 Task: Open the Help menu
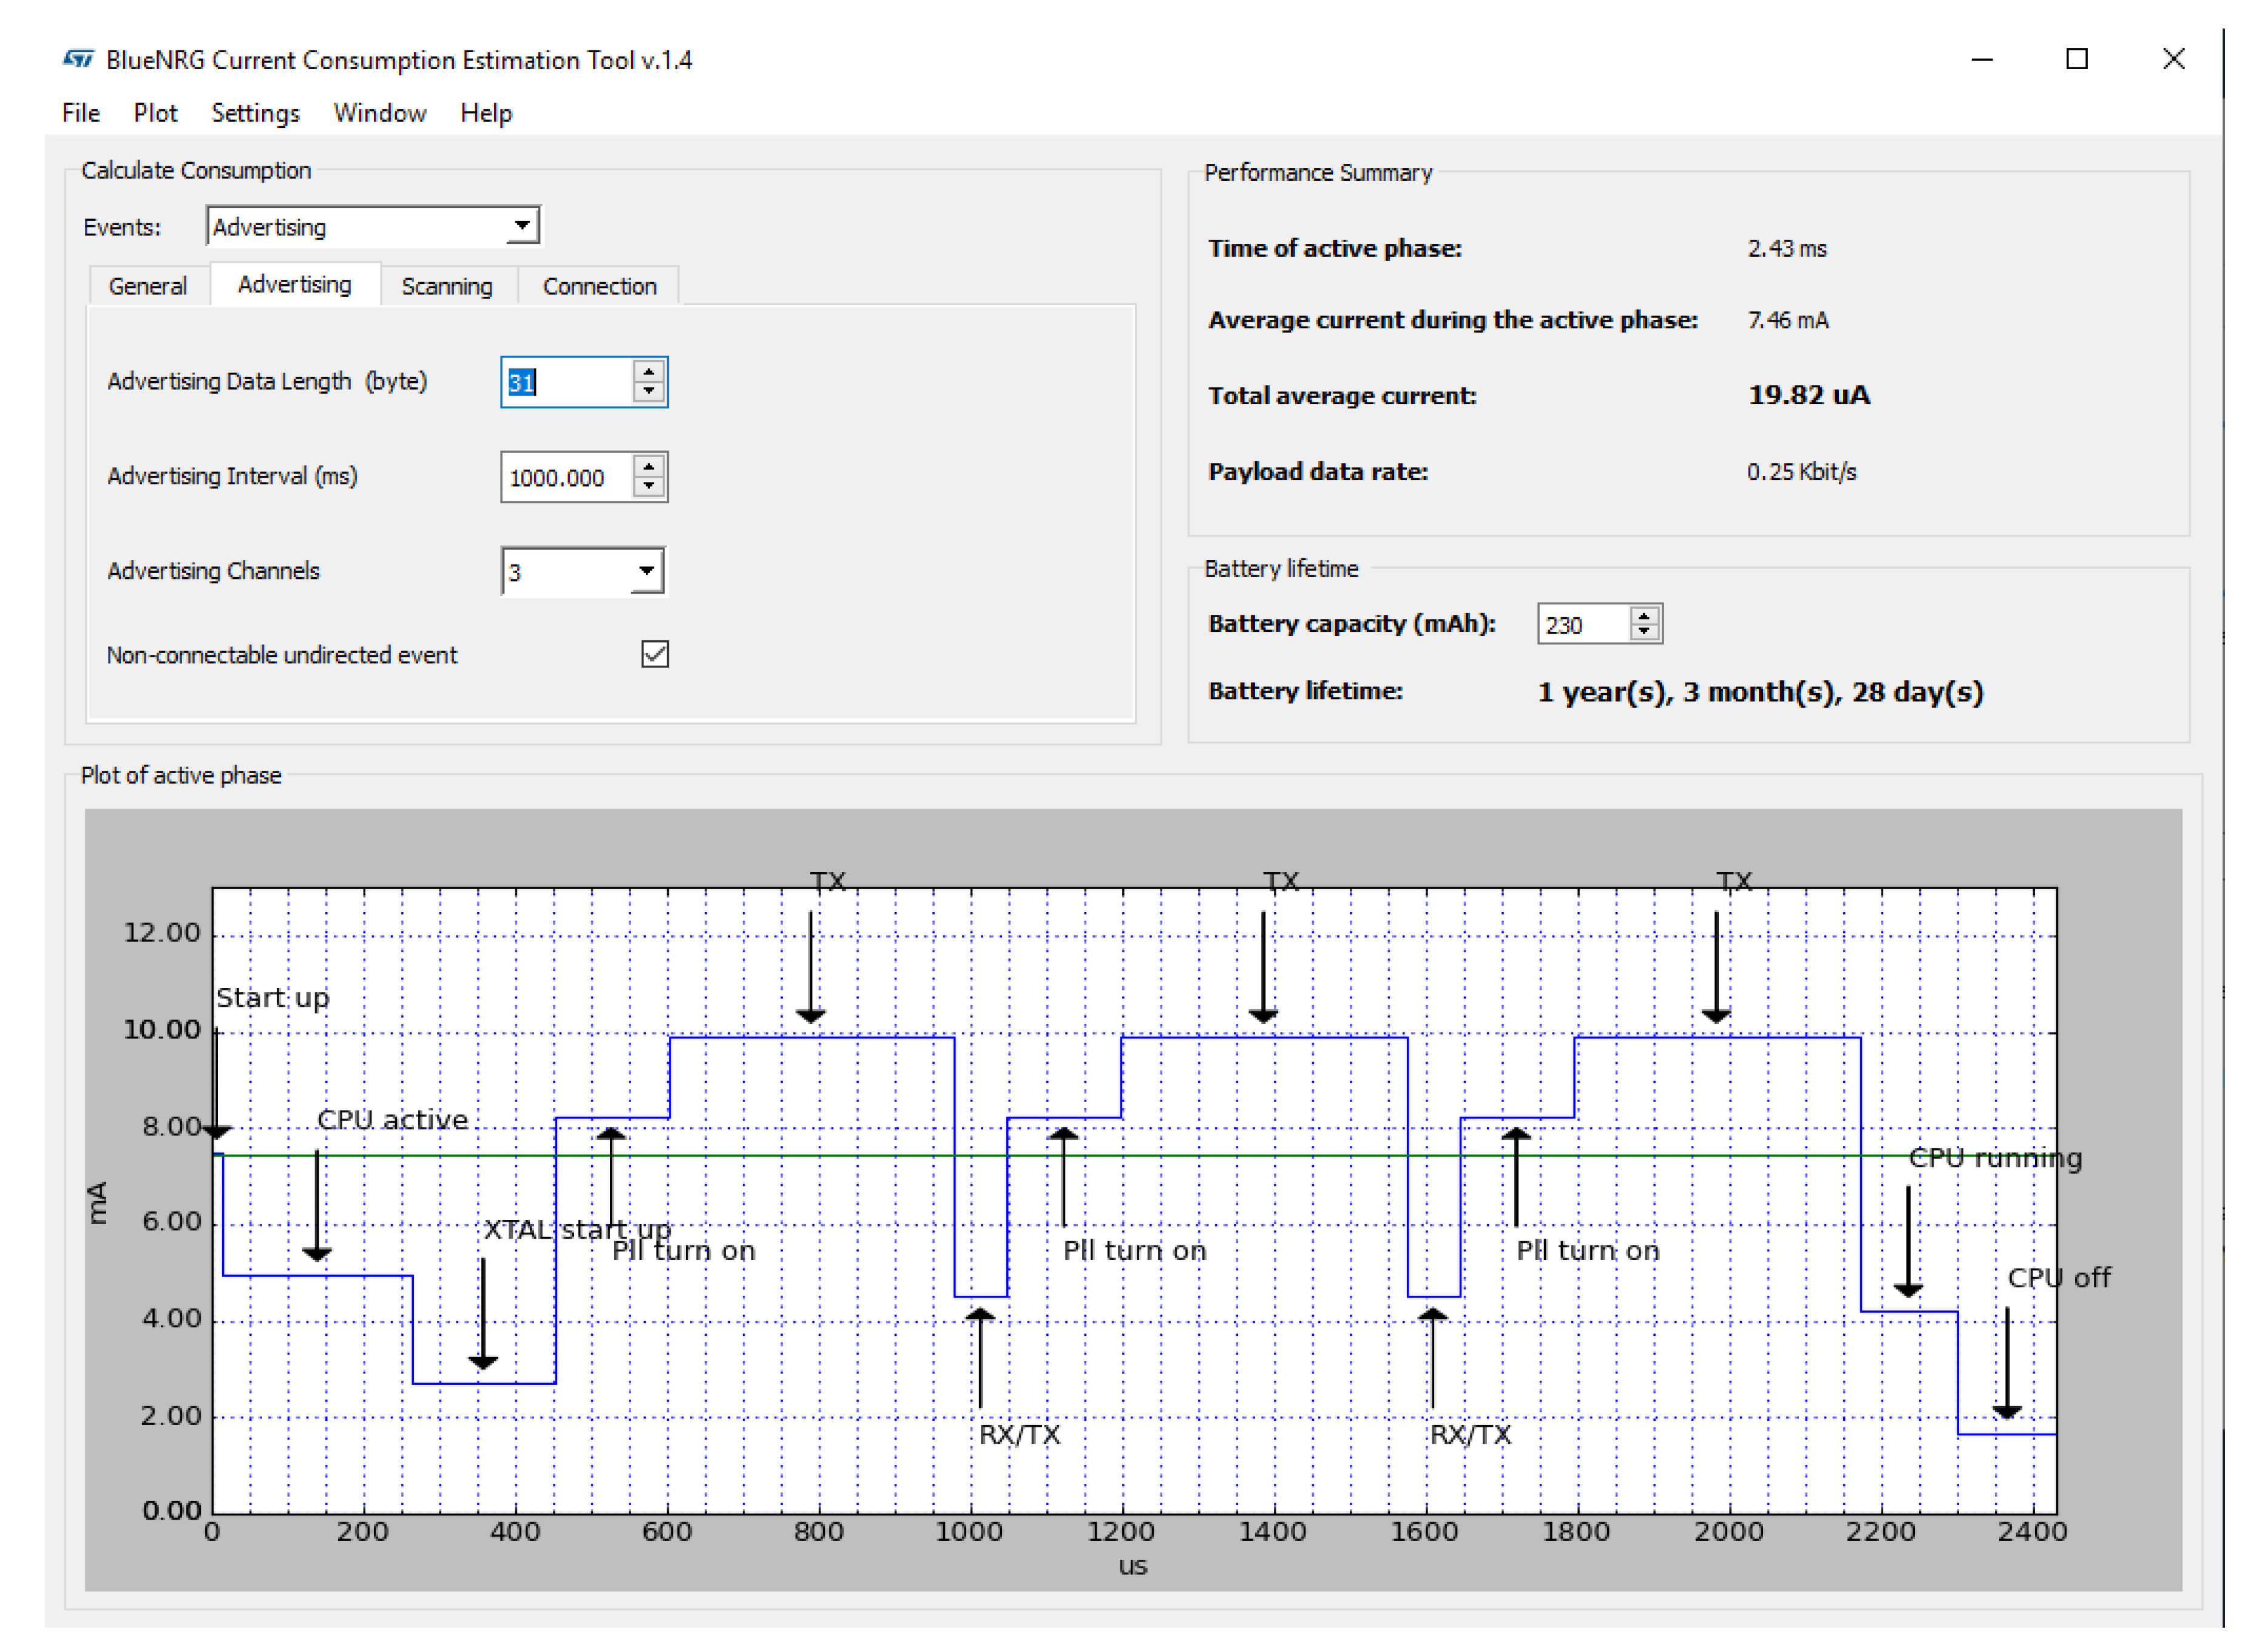click(486, 113)
